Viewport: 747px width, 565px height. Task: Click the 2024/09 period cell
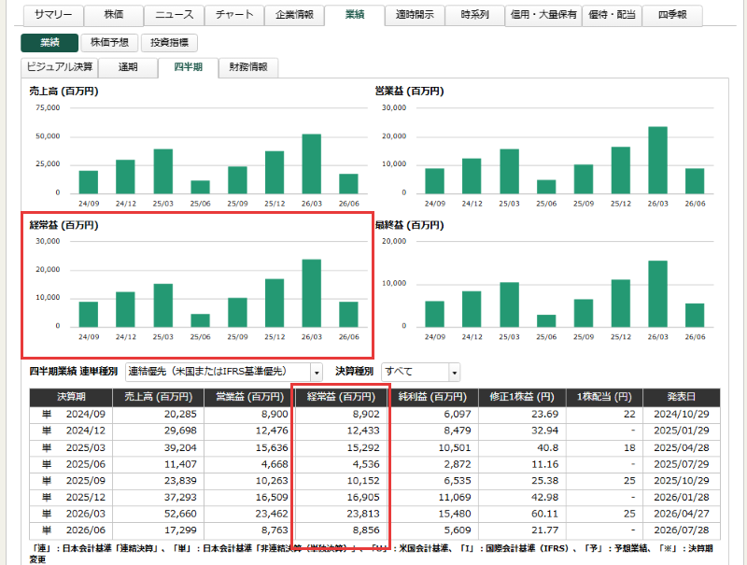click(86, 415)
